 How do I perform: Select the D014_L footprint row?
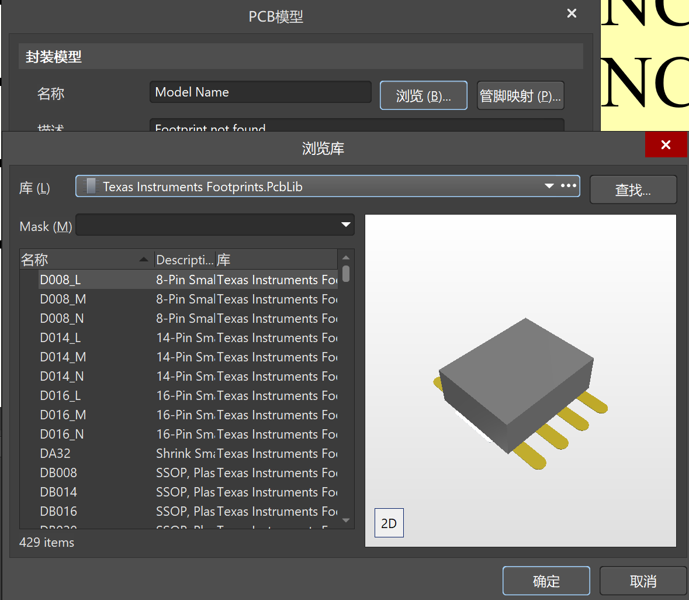coord(61,338)
